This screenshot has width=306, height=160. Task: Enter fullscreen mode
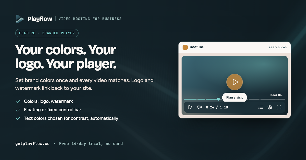point(279,107)
